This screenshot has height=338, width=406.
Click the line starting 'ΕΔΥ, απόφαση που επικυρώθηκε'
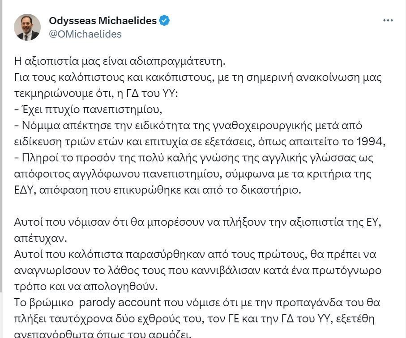(x=158, y=190)
